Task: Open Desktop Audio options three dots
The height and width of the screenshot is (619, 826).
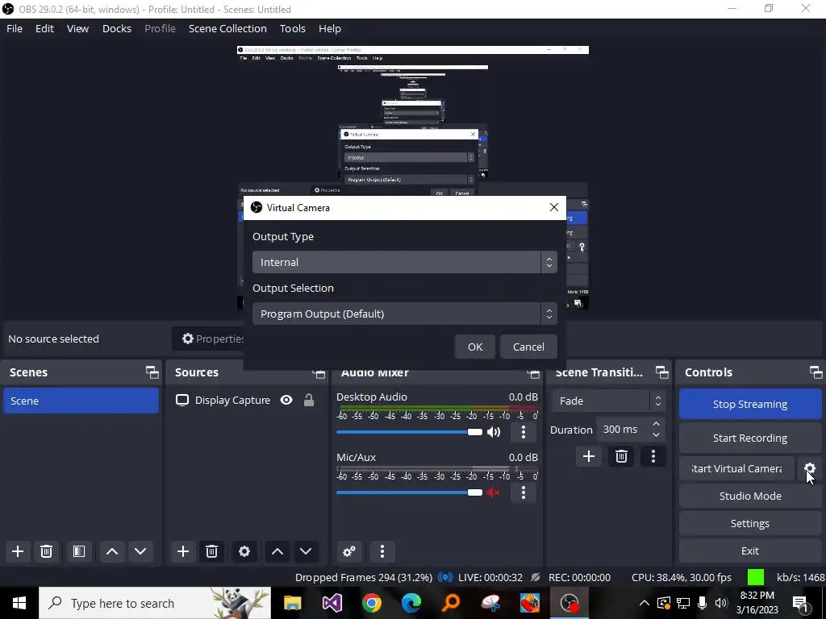Action: point(523,432)
